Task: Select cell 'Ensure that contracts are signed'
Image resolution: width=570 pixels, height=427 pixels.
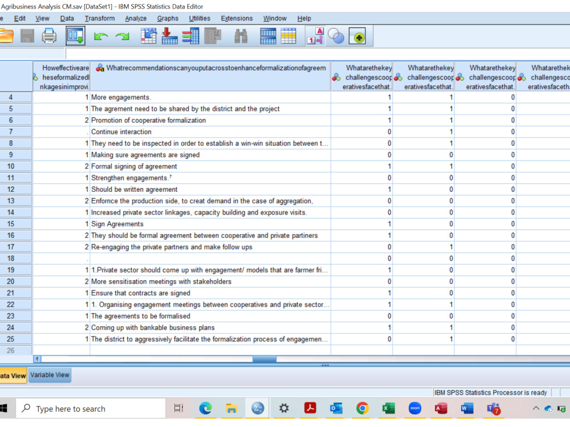Action: pyautogui.click(x=210, y=293)
